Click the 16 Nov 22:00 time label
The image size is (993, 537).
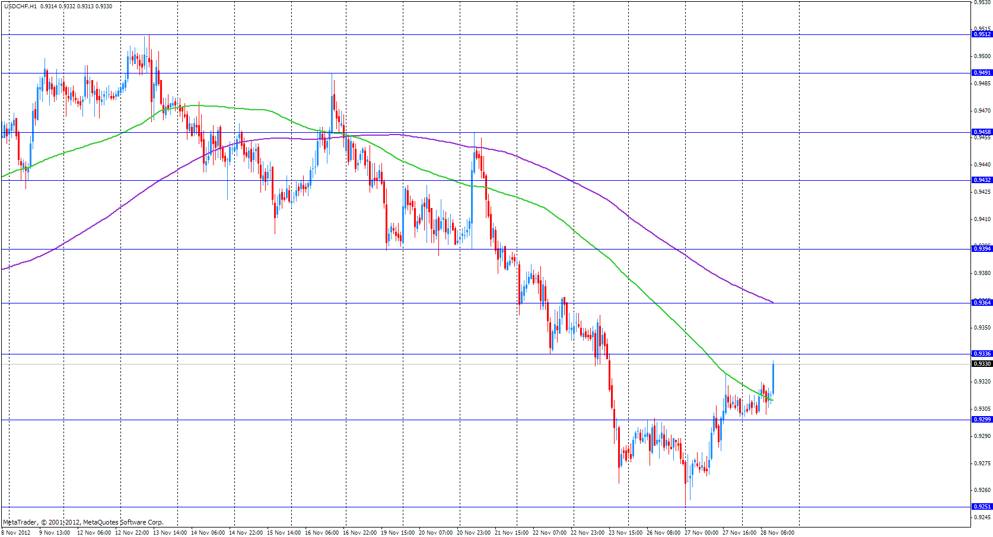tap(359, 533)
